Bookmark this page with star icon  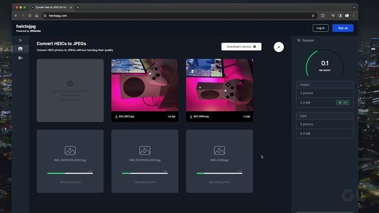(x=313, y=16)
